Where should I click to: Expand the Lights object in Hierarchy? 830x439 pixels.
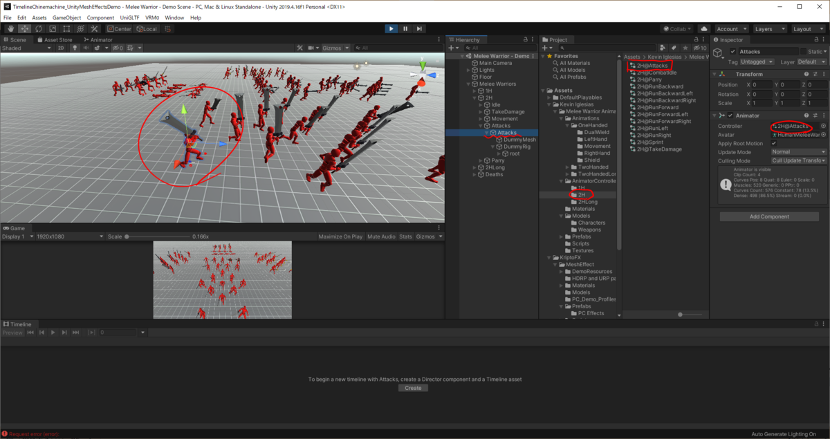[468, 70]
